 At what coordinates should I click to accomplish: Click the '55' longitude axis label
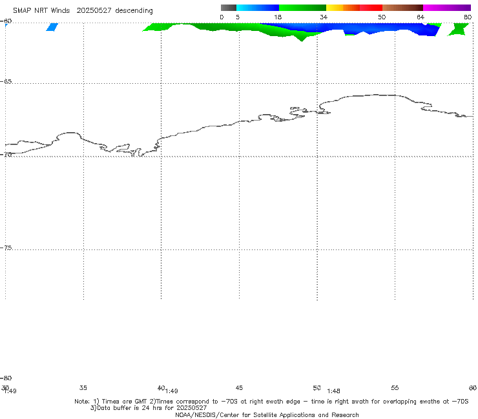tap(395, 387)
